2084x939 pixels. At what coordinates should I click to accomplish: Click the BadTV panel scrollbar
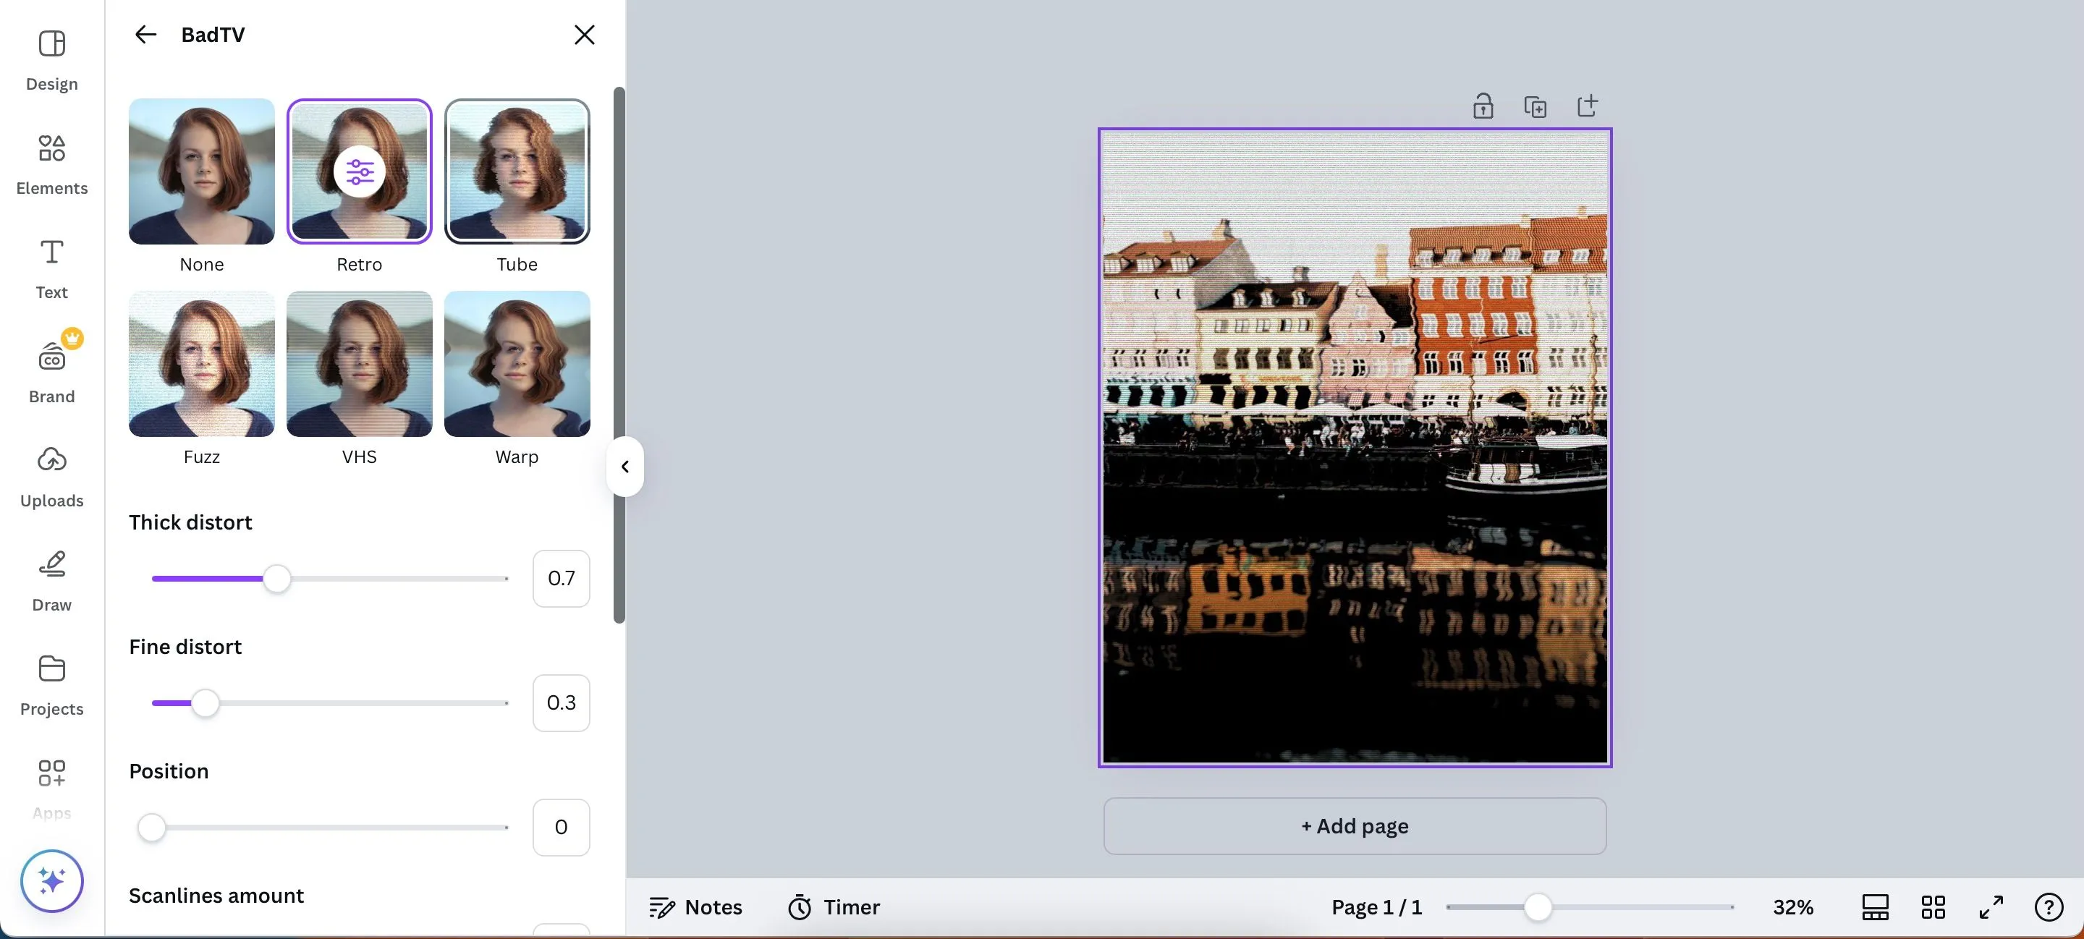pos(619,355)
